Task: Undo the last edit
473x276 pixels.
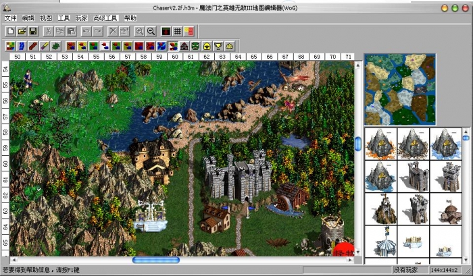Action: point(86,31)
